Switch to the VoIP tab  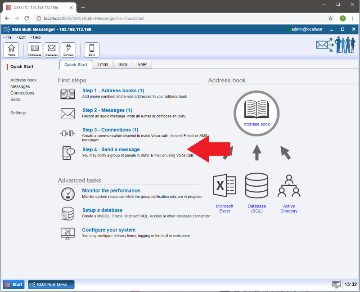tap(142, 64)
